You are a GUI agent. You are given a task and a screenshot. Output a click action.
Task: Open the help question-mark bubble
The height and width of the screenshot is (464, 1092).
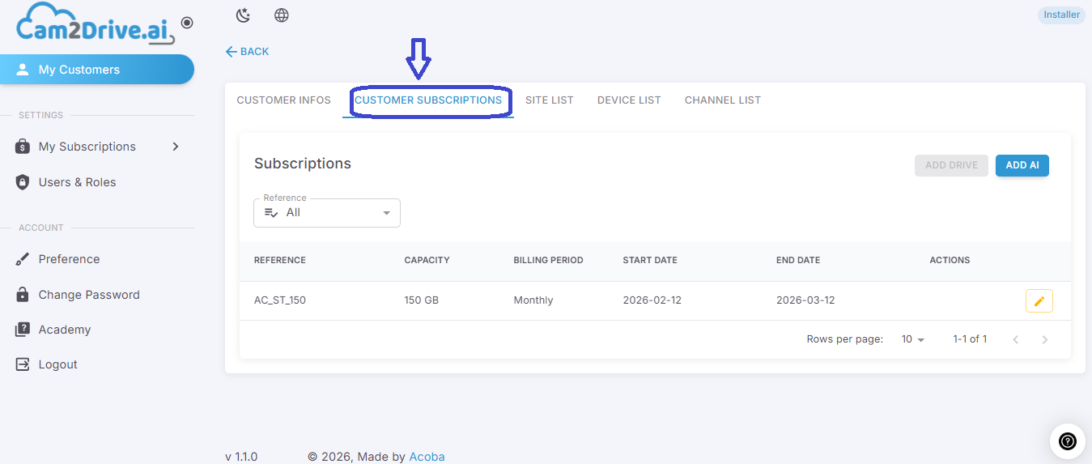click(1067, 441)
